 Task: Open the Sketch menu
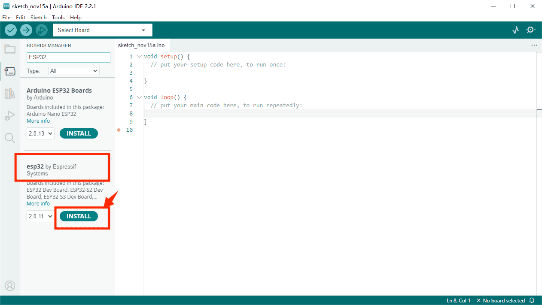tap(38, 18)
